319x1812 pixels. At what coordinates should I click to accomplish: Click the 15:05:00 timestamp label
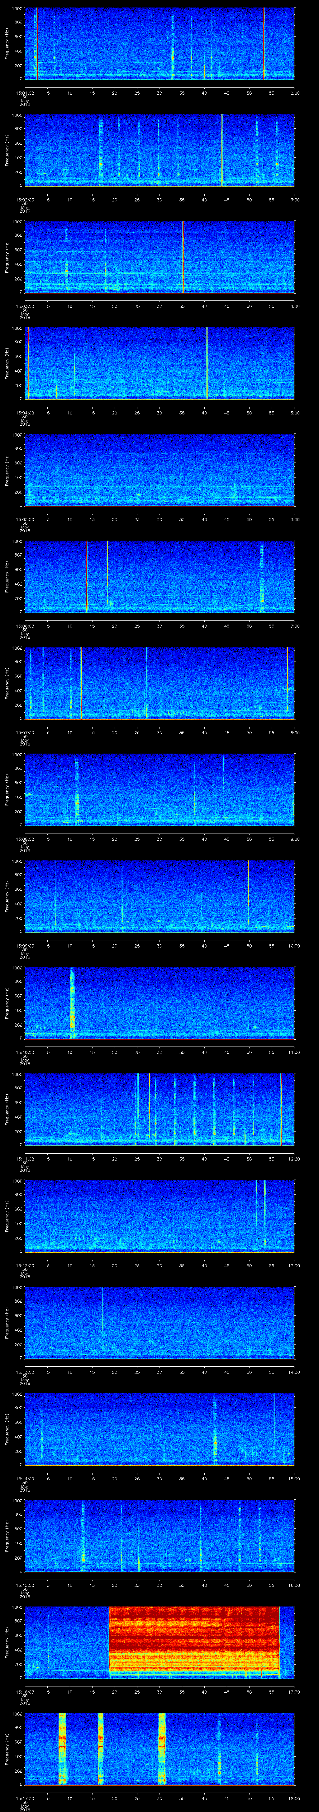(25, 518)
